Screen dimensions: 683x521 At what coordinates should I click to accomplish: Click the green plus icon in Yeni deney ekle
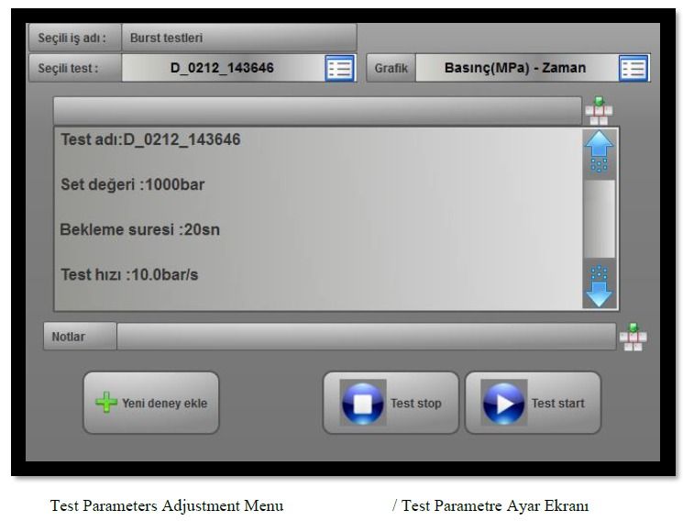pyautogui.click(x=106, y=402)
